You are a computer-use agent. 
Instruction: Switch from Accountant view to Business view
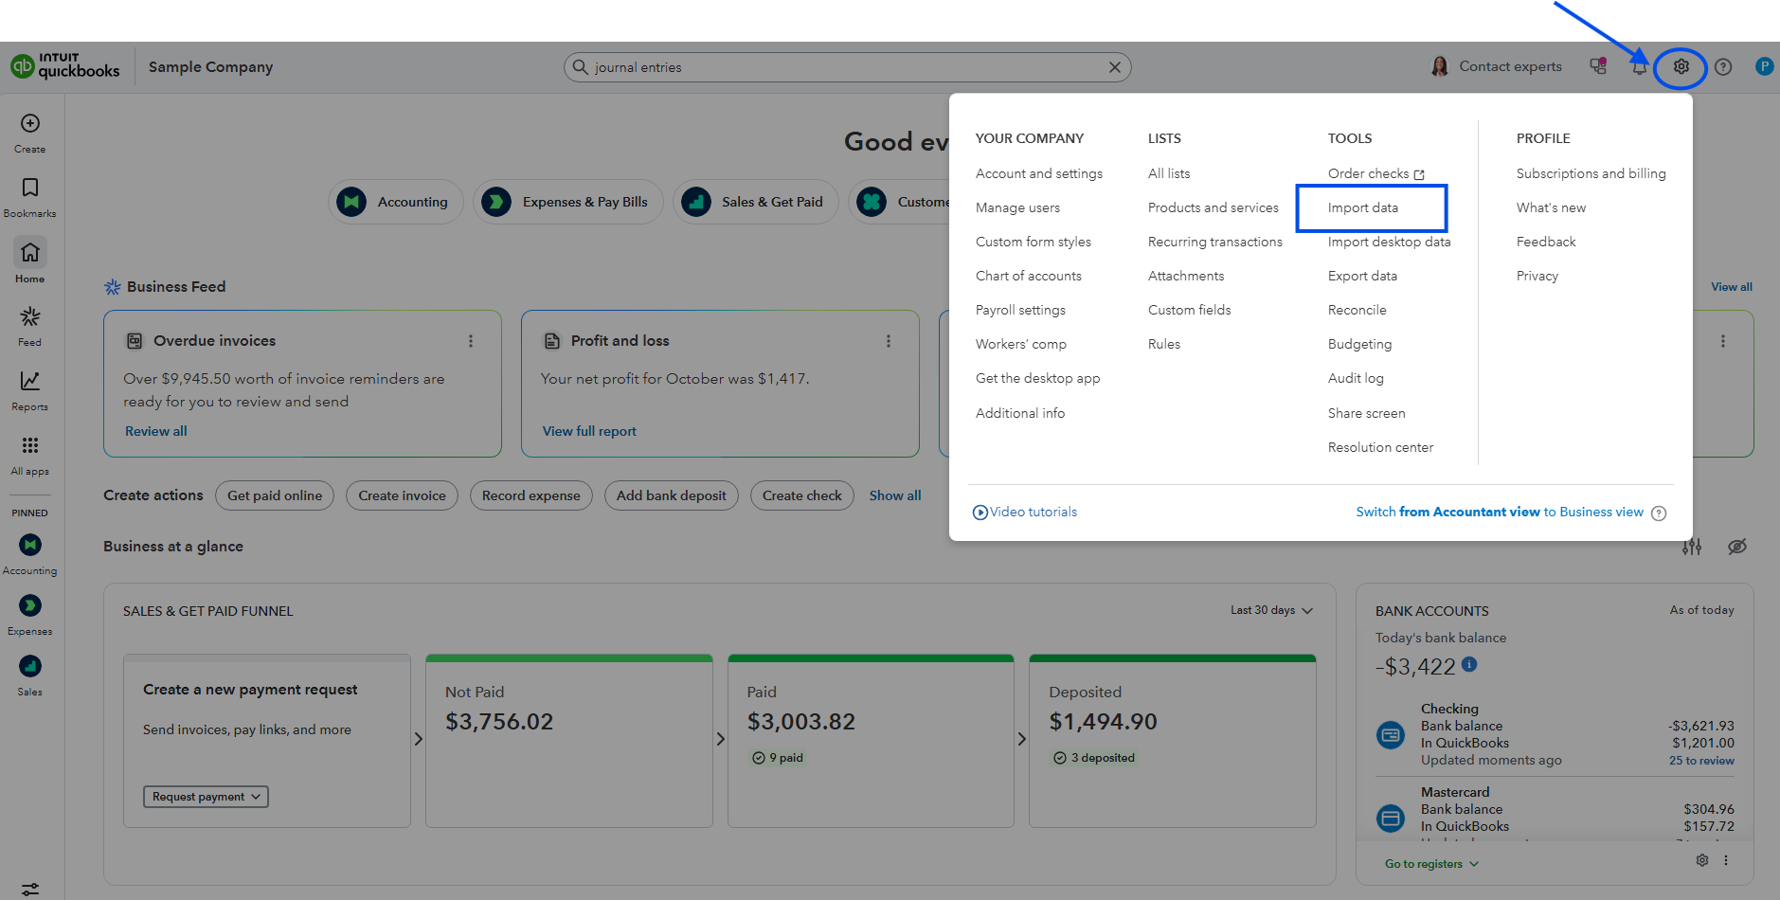(1499, 512)
